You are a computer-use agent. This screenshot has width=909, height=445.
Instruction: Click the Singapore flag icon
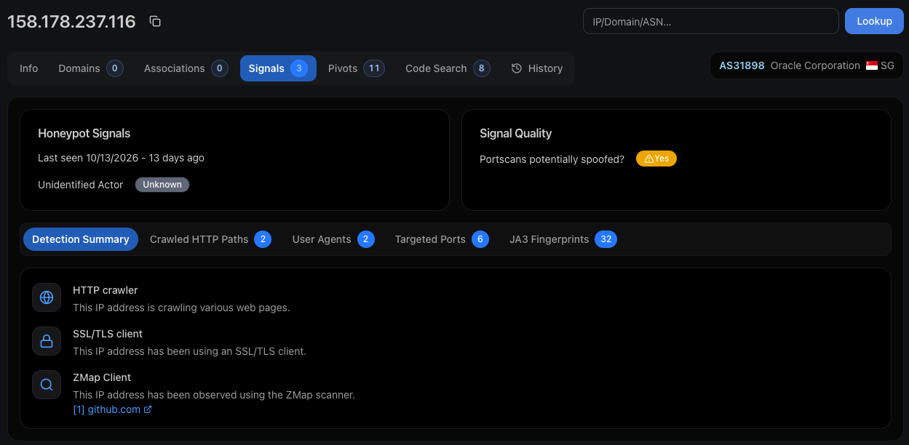872,65
